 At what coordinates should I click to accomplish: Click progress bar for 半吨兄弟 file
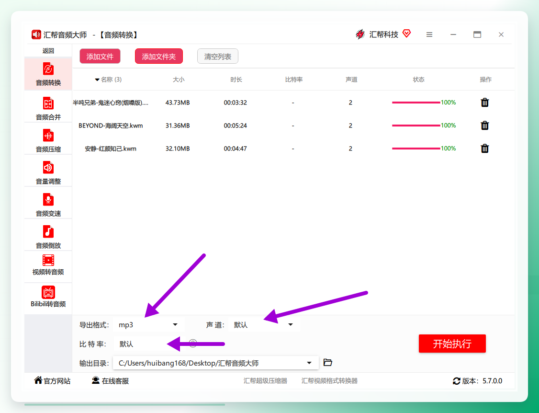coord(416,103)
